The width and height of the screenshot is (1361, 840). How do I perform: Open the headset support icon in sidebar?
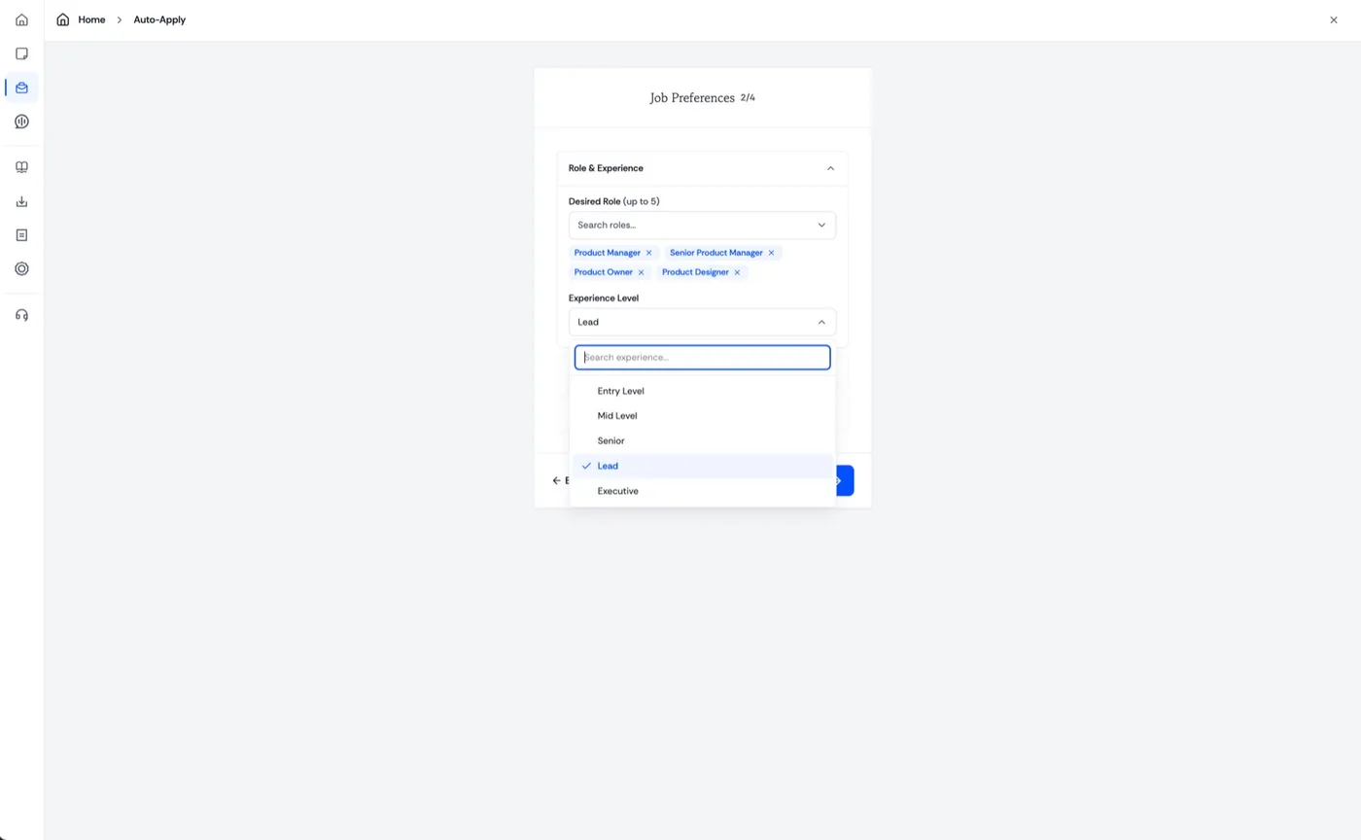[x=21, y=315]
